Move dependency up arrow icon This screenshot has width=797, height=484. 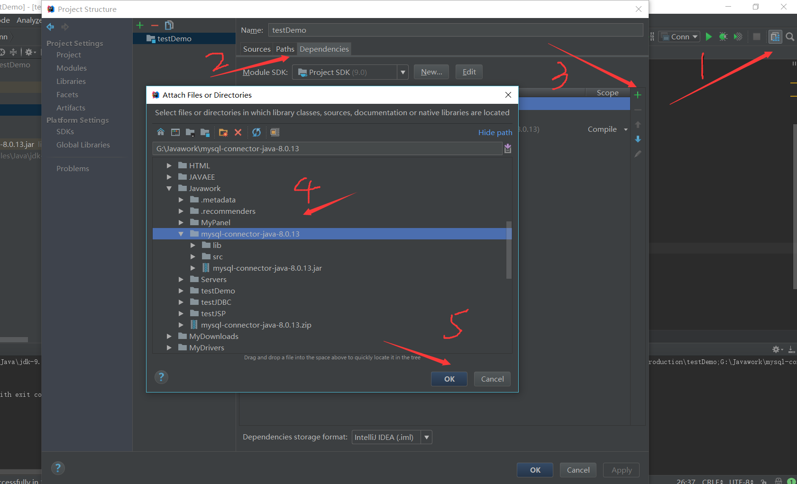point(638,125)
